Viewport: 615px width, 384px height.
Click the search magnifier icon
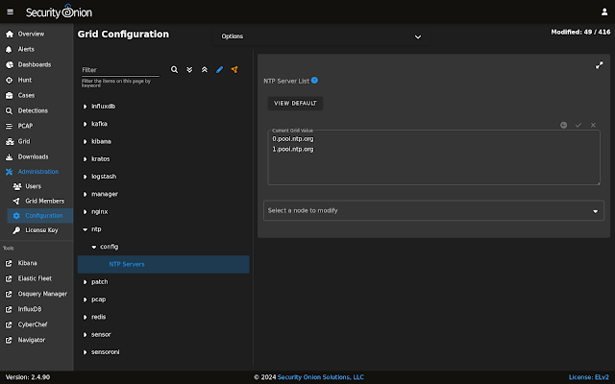click(174, 69)
